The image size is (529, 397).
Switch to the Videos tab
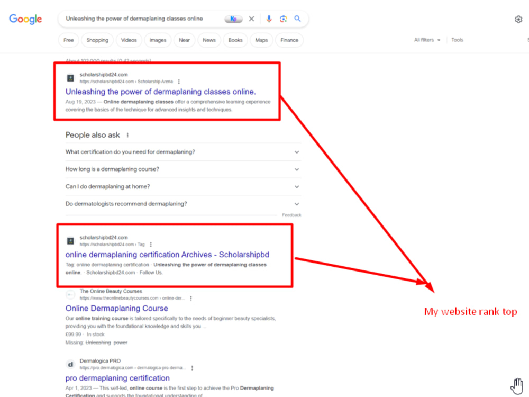point(129,40)
